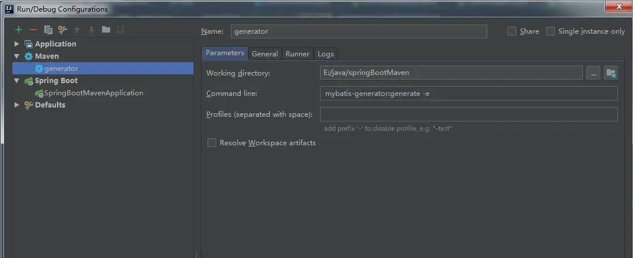Click the Name field containing generator
Viewport: 633px width, 258px height.
coord(359,31)
